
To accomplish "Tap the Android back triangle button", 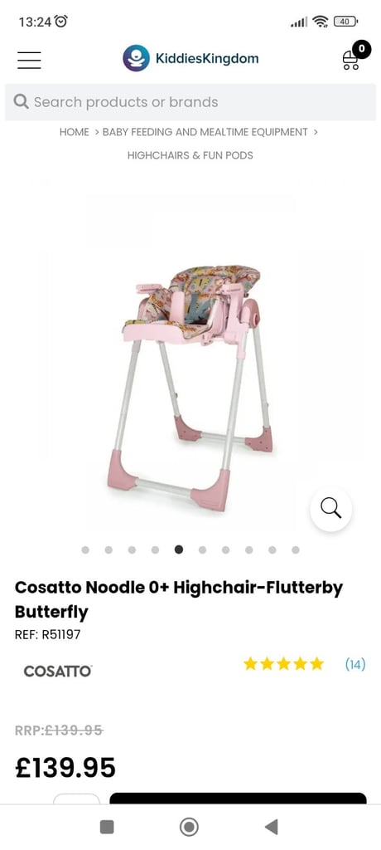I will (271, 827).
